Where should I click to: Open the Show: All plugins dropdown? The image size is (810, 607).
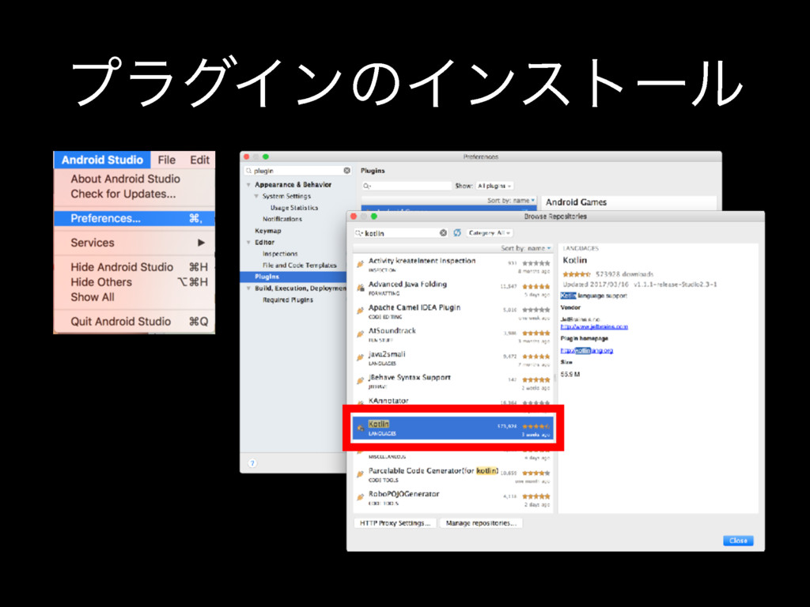pos(494,186)
